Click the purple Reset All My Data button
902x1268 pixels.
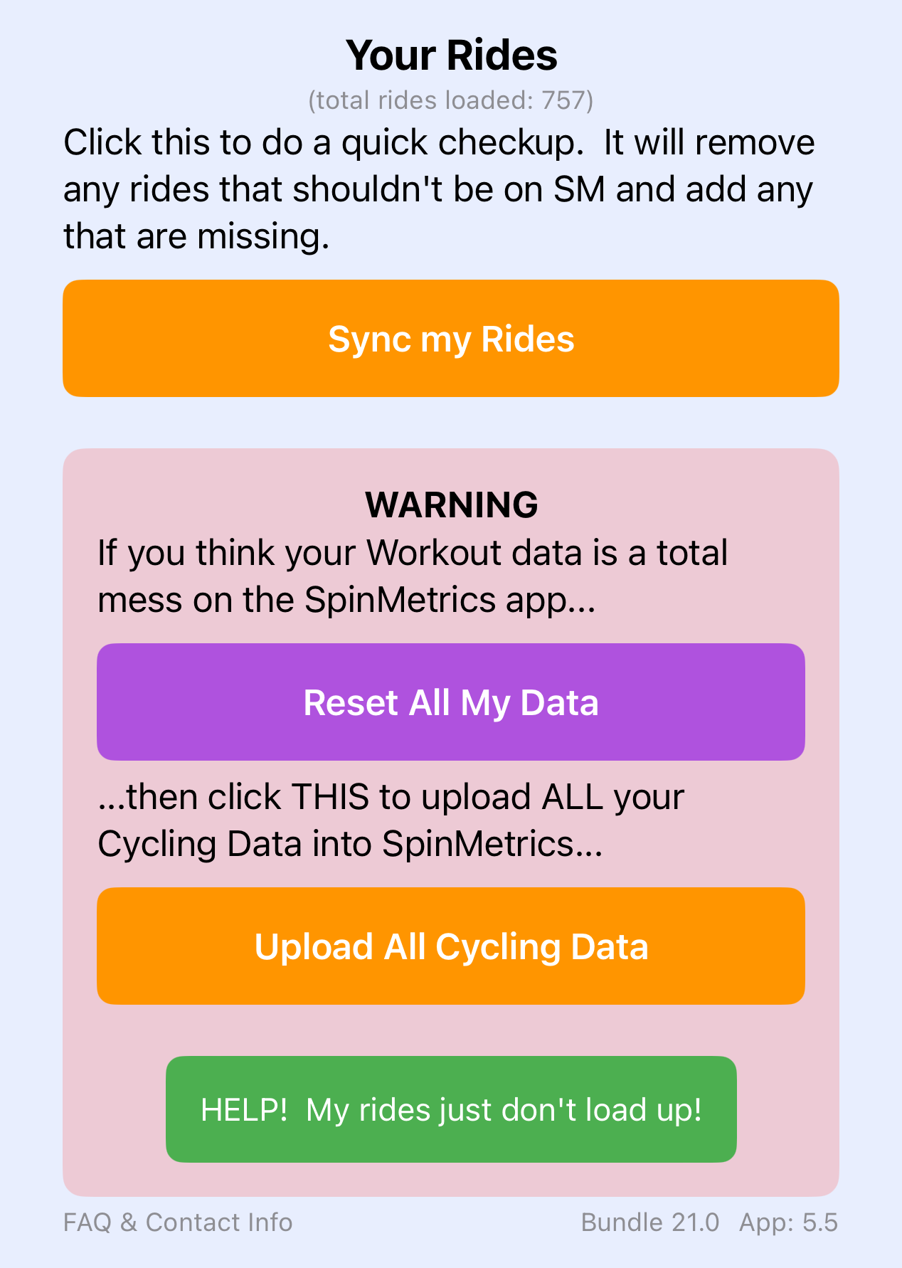coord(451,702)
